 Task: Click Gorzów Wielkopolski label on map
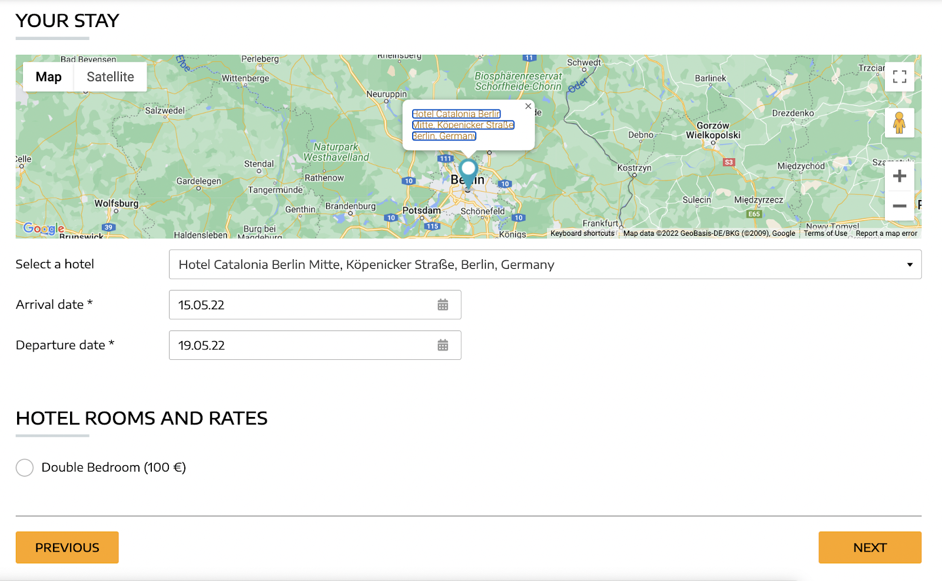point(713,131)
